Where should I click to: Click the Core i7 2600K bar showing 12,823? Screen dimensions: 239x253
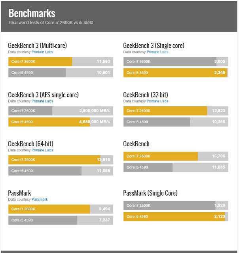coord(176,111)
